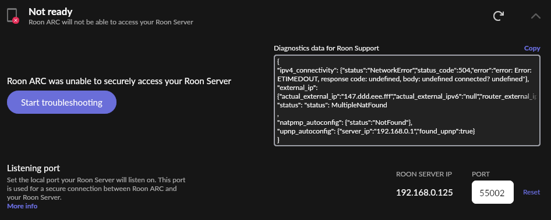This screenshot has width=551, height=220.
Task: Open the More info link
Action: [22, 206]
